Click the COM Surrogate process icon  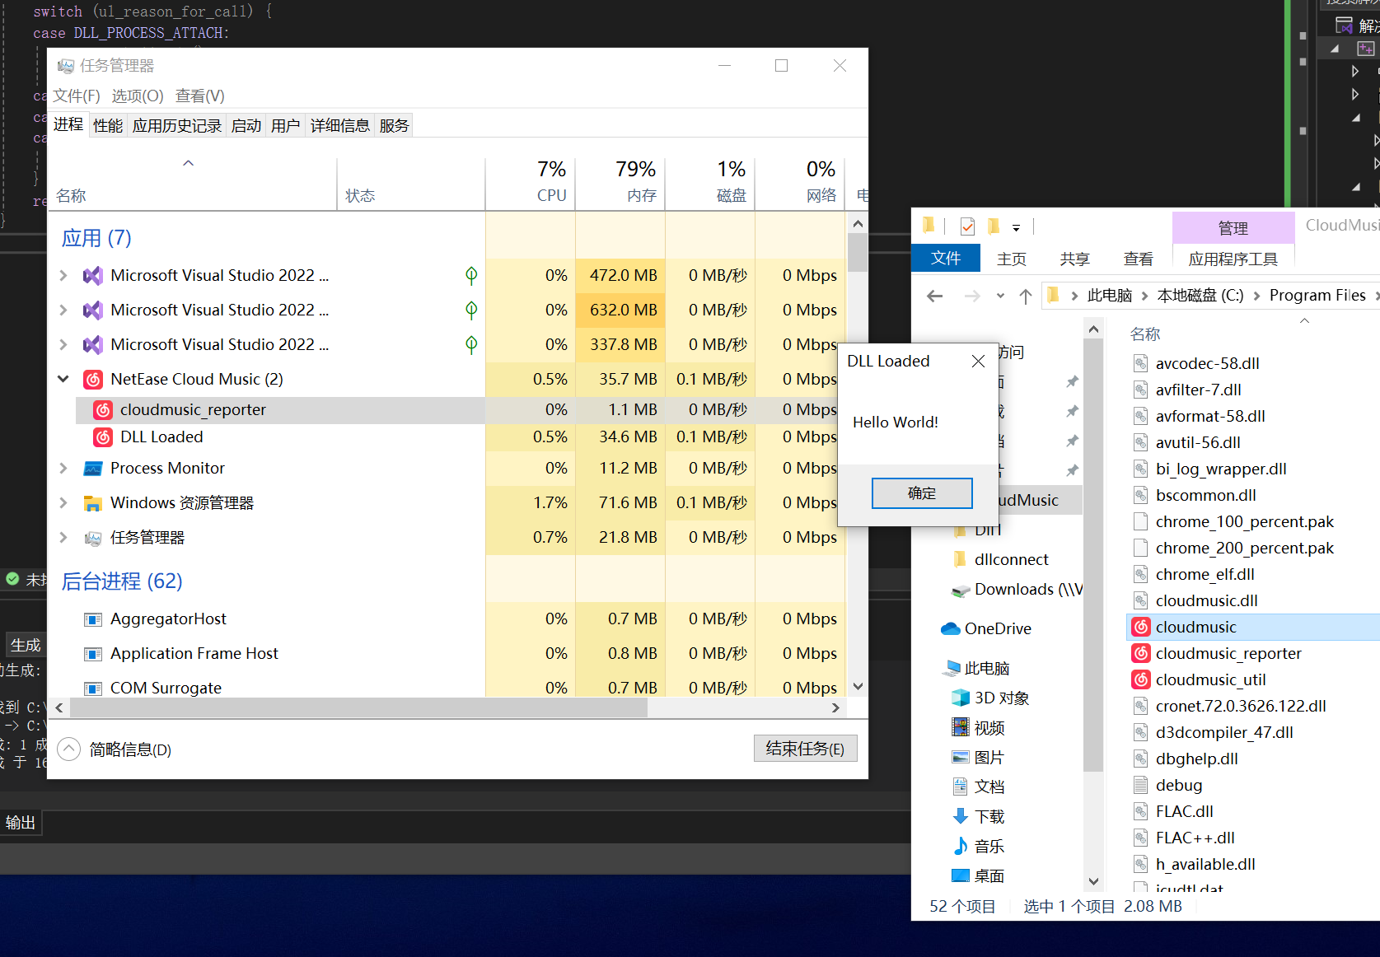pos(93,689)
